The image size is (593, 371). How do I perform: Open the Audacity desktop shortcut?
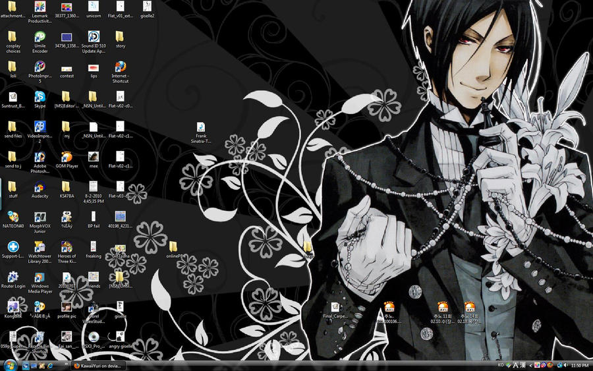pos(40,190)
